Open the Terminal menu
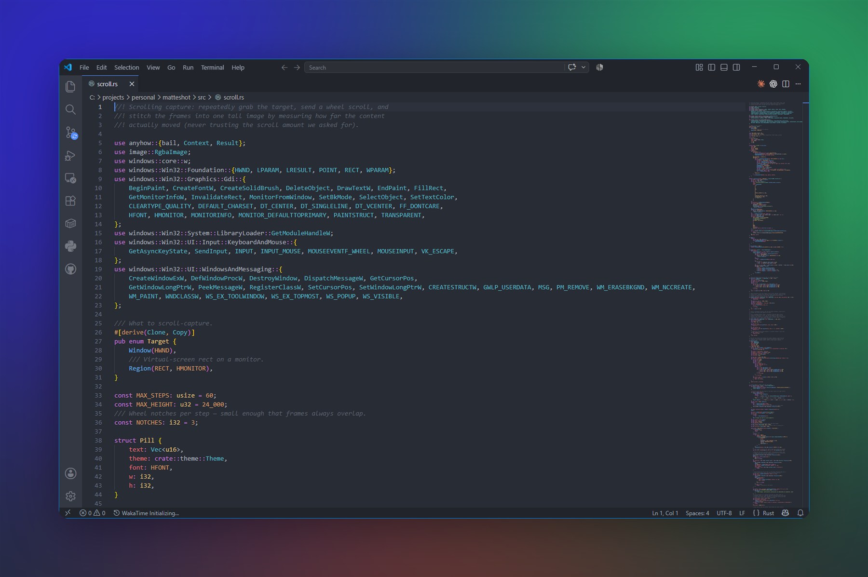This screenshot has width=868, height=577. point(213,67)
